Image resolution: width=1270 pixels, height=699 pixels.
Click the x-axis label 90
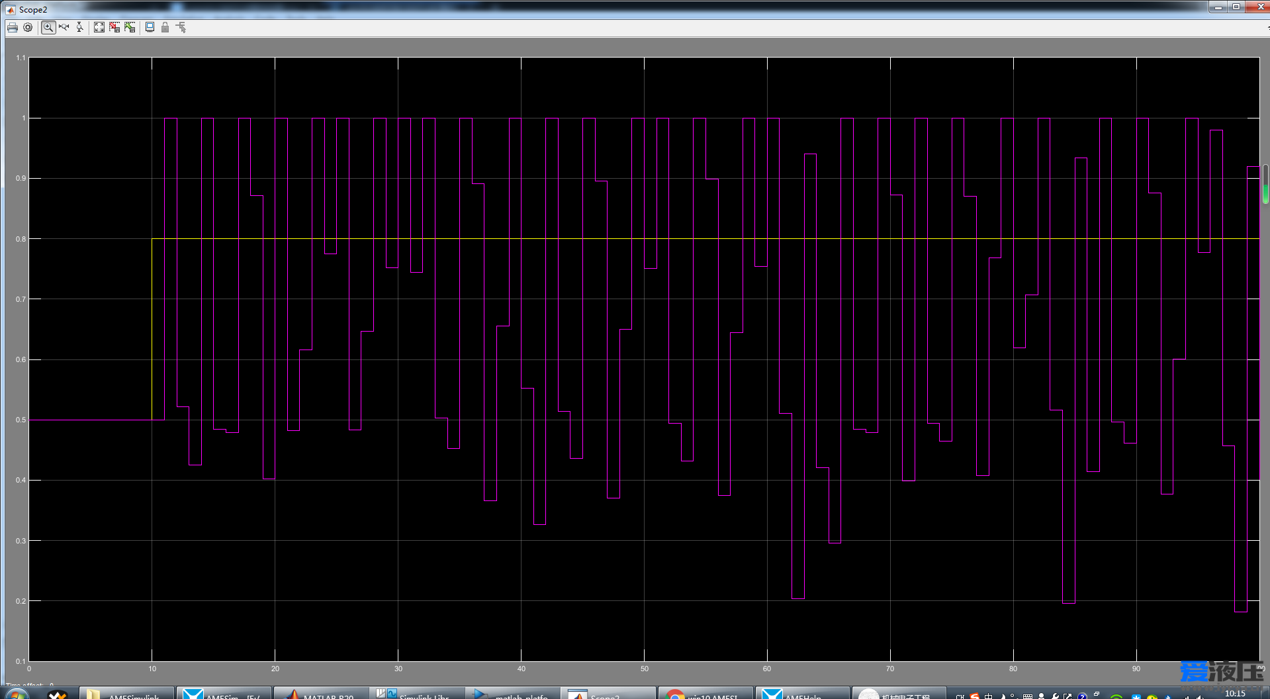1136,669
